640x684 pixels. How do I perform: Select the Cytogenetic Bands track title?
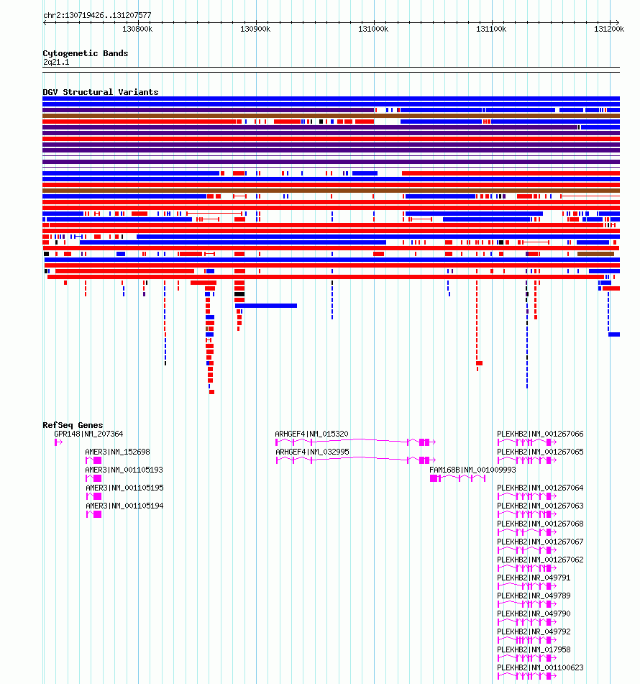[86, 53]
